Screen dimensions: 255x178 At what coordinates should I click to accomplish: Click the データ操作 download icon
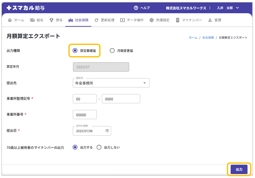point(122,20)
